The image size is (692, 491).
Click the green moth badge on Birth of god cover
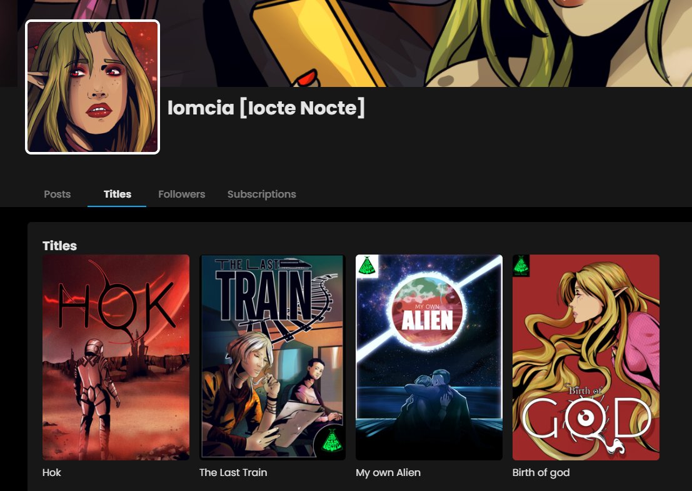[x=522, y=265]
